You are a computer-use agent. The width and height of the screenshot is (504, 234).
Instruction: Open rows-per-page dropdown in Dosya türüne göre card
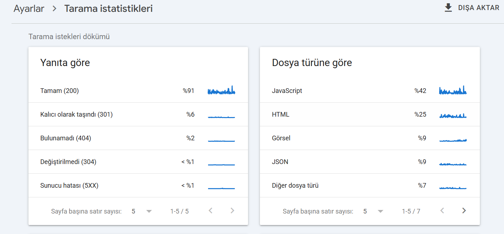(x=373, y=211)
